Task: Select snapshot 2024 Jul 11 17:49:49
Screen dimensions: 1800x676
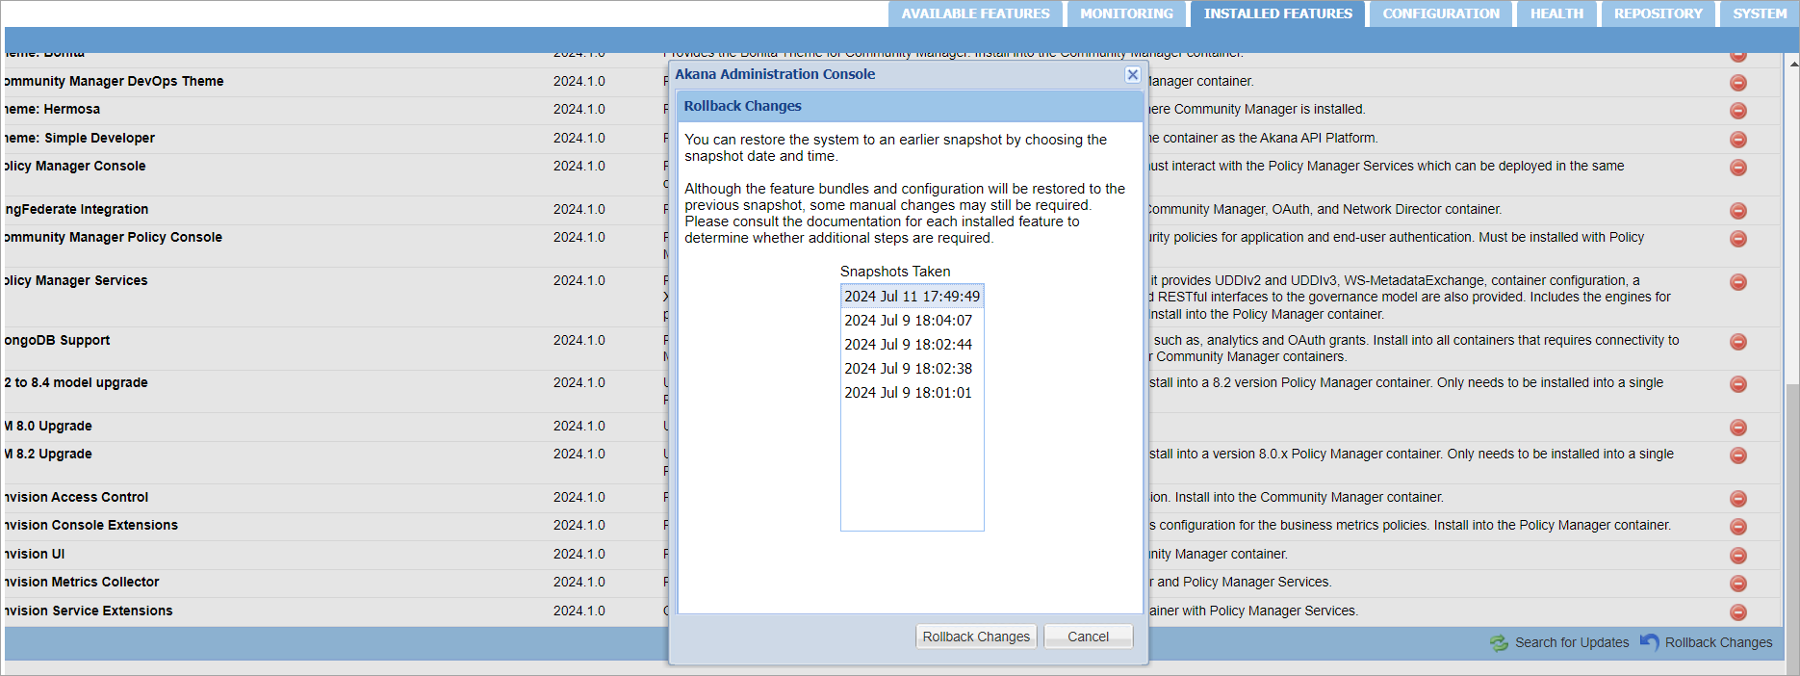Action: pos(912,297)
